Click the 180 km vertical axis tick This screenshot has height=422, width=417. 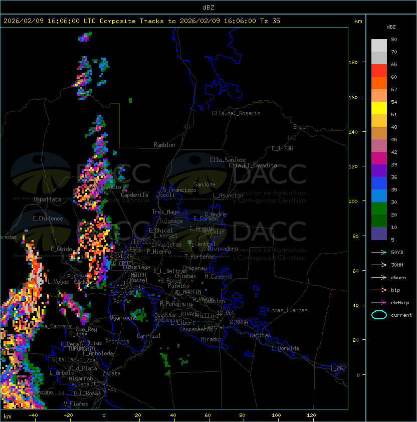[353, 63]
